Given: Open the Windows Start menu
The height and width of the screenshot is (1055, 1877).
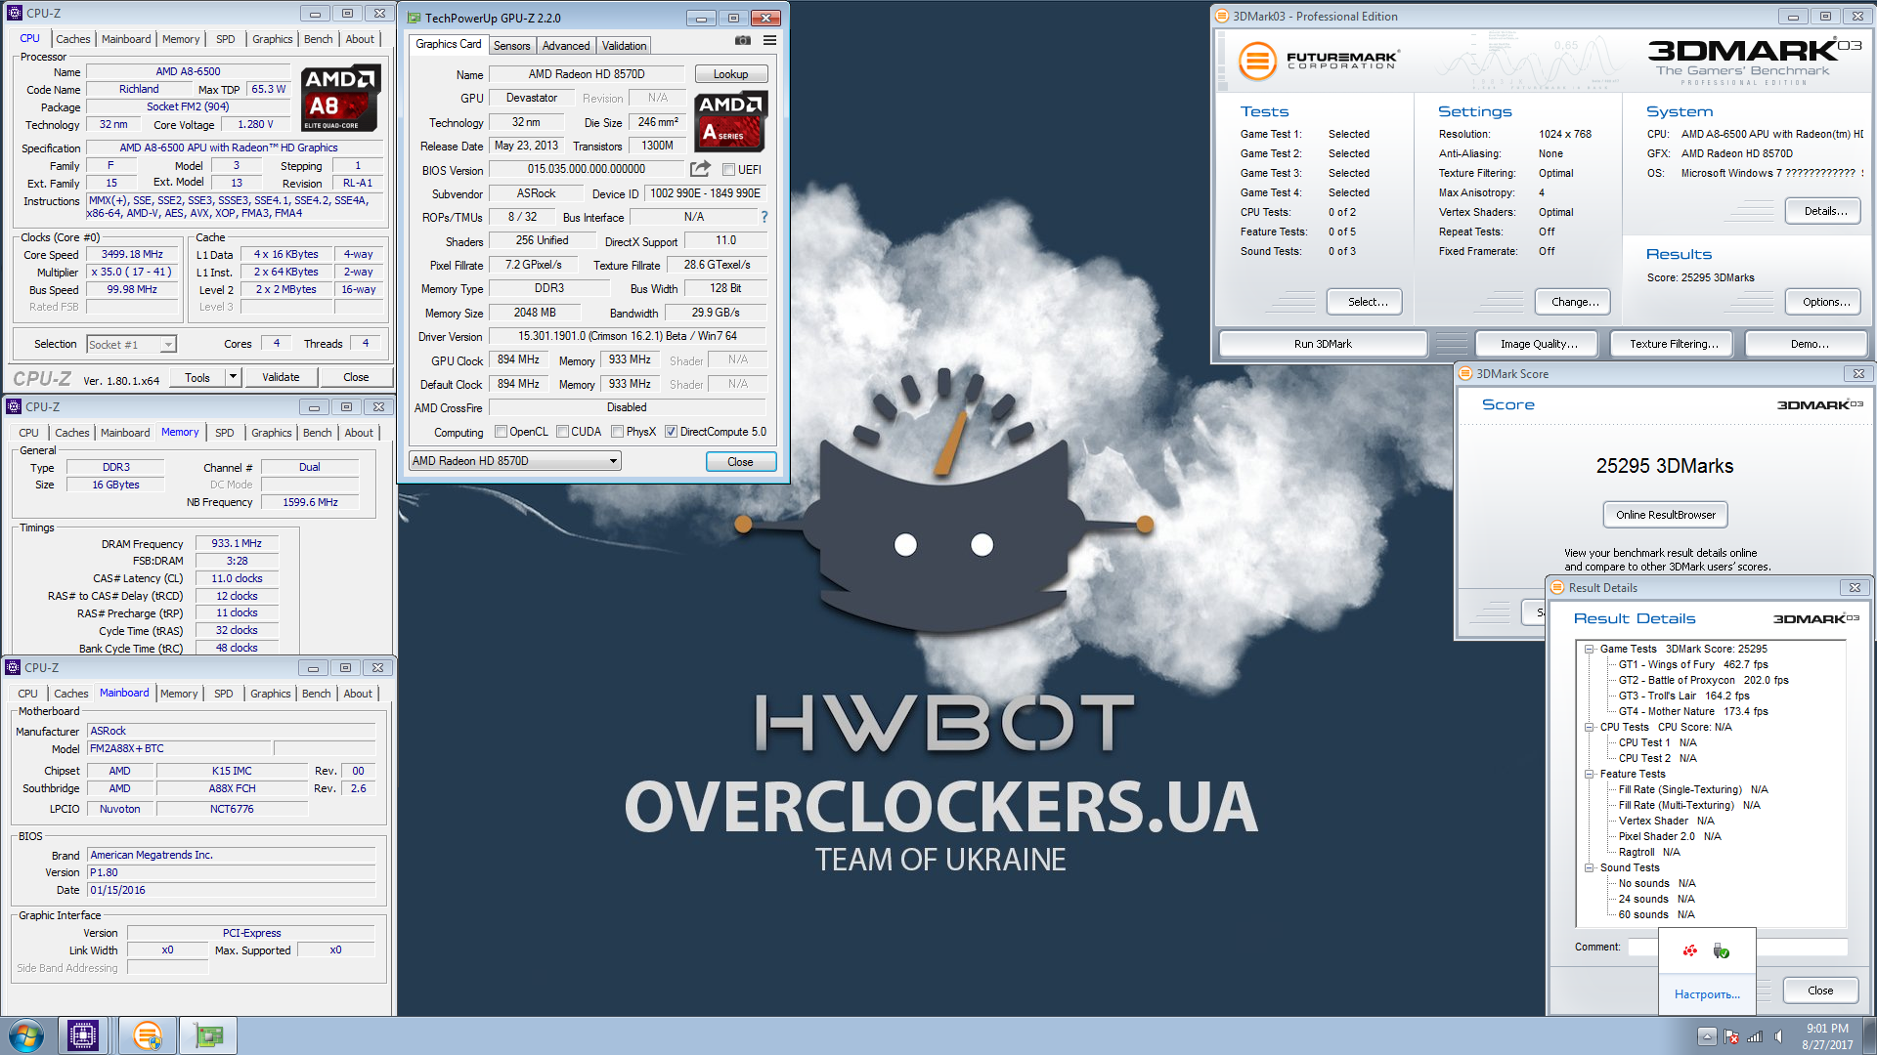Looking at the screenshot, I should pyautogui.click(x=26, y=1035).
